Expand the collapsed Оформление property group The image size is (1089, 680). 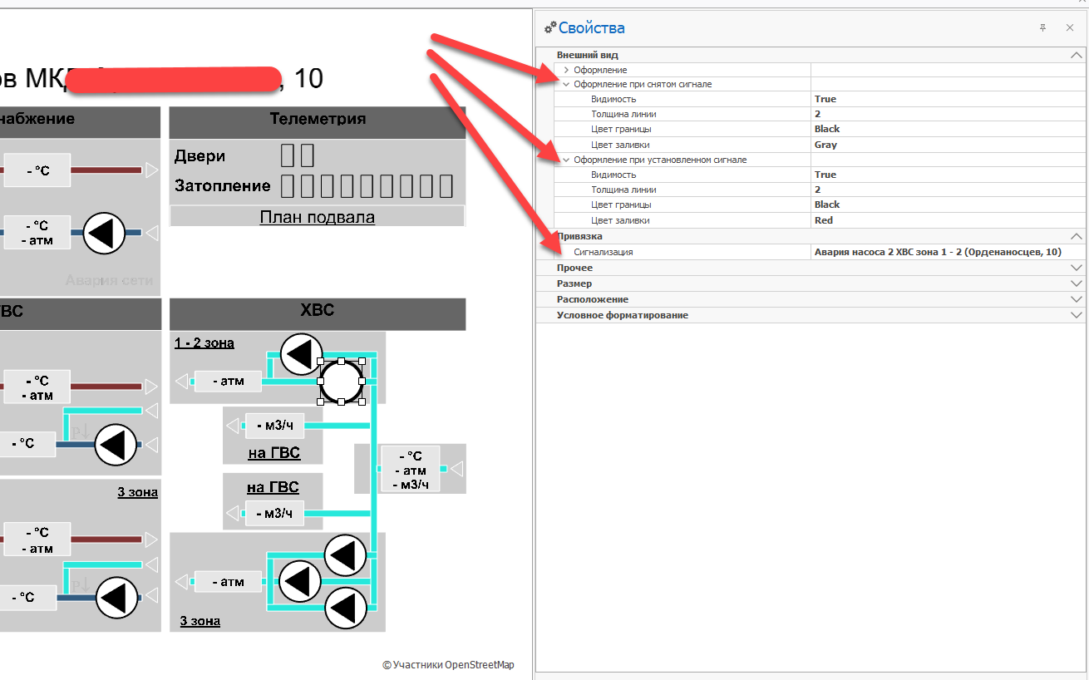tap(566, 70)
